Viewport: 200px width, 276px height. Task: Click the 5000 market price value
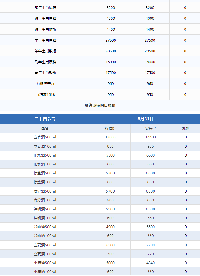click(x=110, y=263)
